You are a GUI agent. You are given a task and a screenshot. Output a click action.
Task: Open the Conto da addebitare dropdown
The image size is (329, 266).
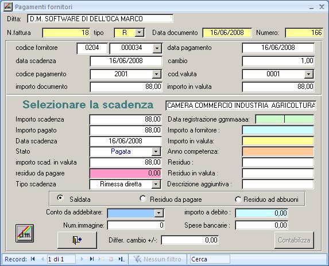pos(158,213)
